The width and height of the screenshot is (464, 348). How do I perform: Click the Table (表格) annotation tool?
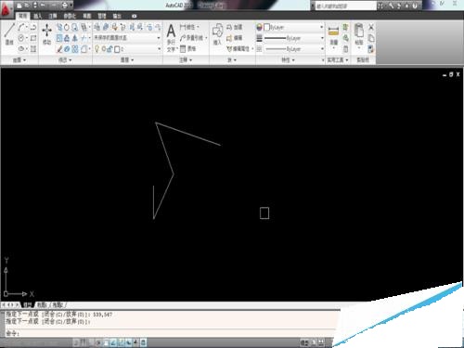[188, 48]
